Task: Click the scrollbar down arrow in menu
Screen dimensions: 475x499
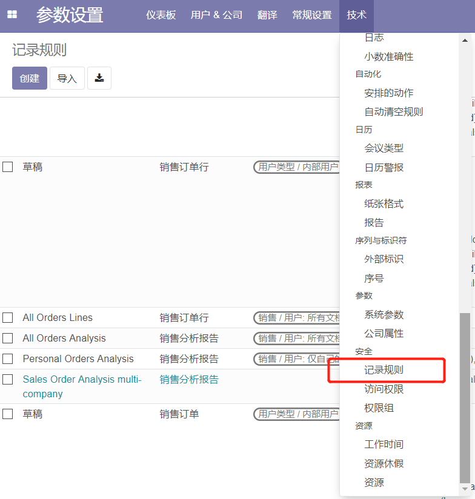Action: pyautogui.click(x=465, y=488)
